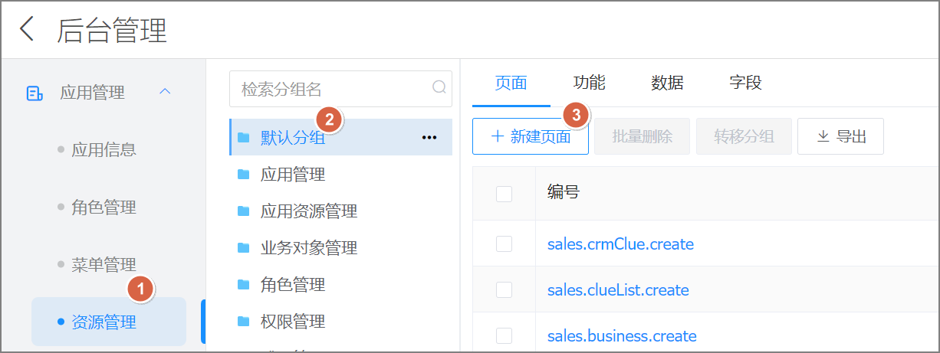
Task: Focus the 检索分组名 search field
Action: click(x=334, y=89)
